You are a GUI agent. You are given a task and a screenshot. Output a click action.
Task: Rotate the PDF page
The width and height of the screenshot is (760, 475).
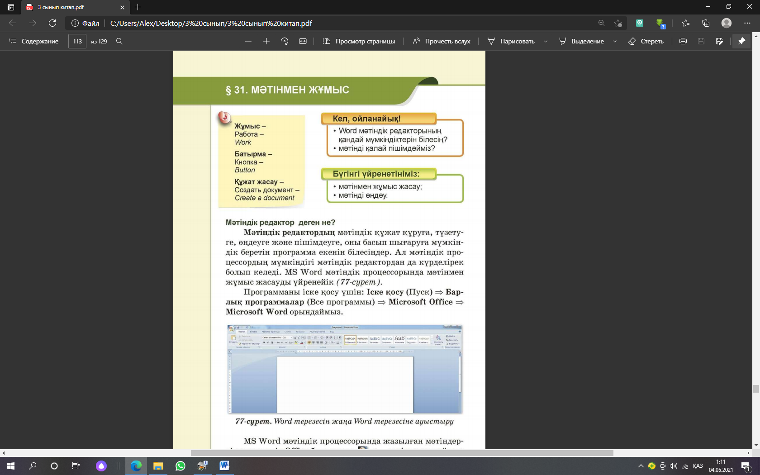[x=285, y=41]
